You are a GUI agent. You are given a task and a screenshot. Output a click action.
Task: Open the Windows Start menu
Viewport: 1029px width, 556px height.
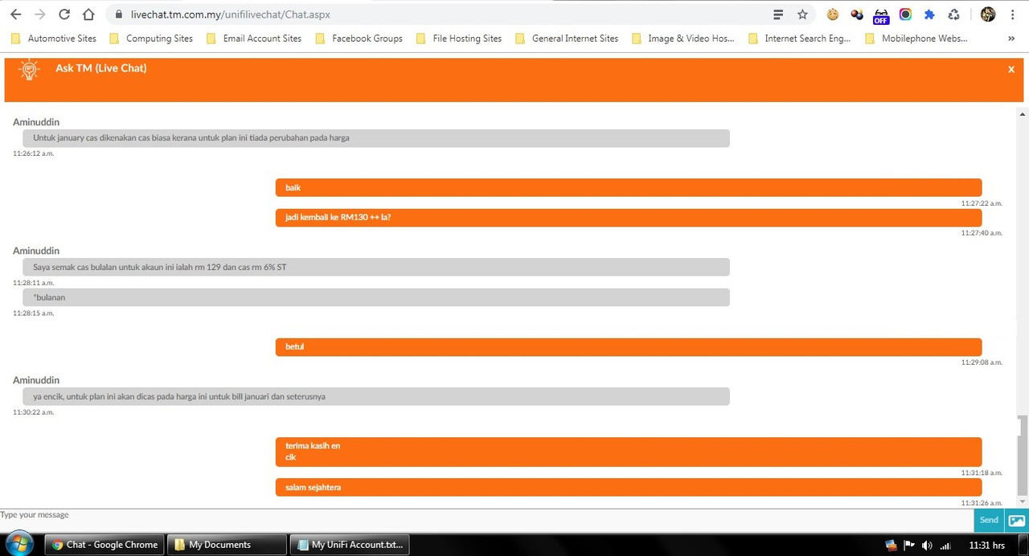pyautogui.click(x=19, y=544)
